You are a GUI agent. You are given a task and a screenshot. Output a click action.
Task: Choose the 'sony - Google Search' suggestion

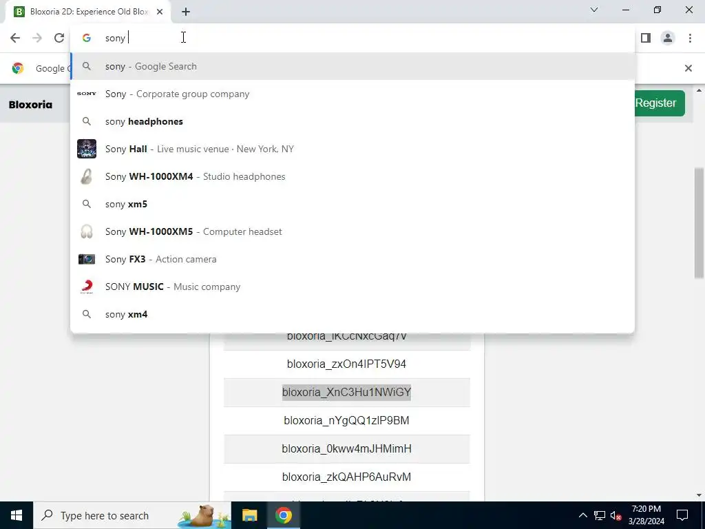point(352,66)
